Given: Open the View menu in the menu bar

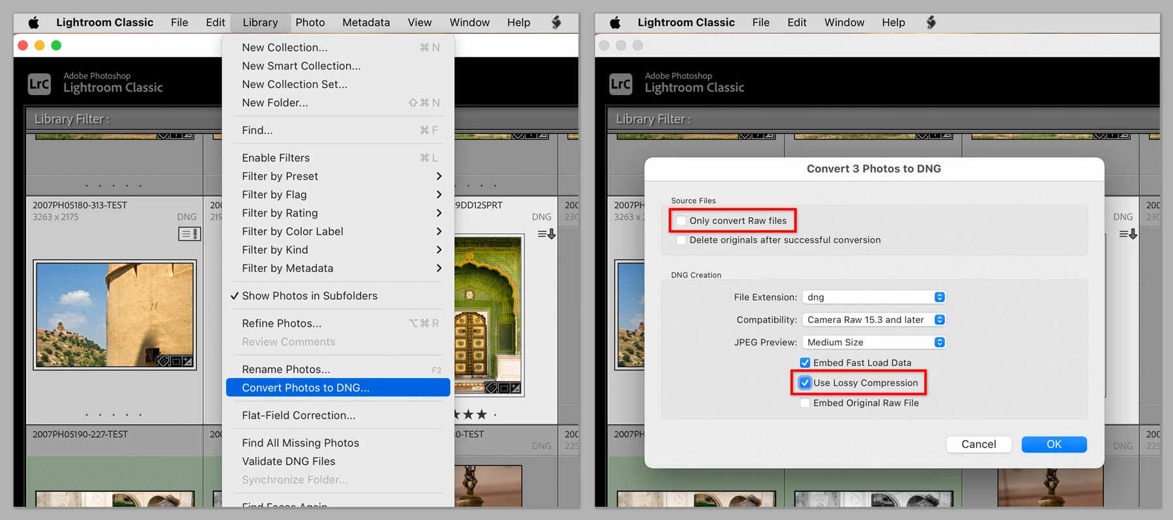Looking at the screenshot, I should (420, 23).
